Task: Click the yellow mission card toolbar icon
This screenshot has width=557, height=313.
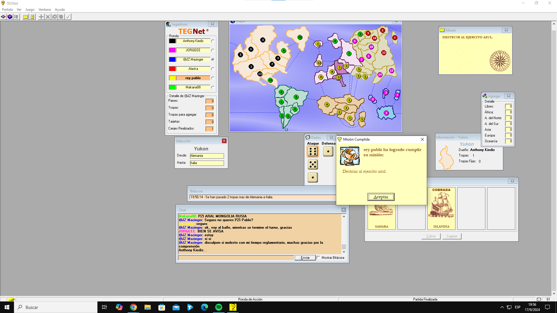Action: (x=26, y=17)
